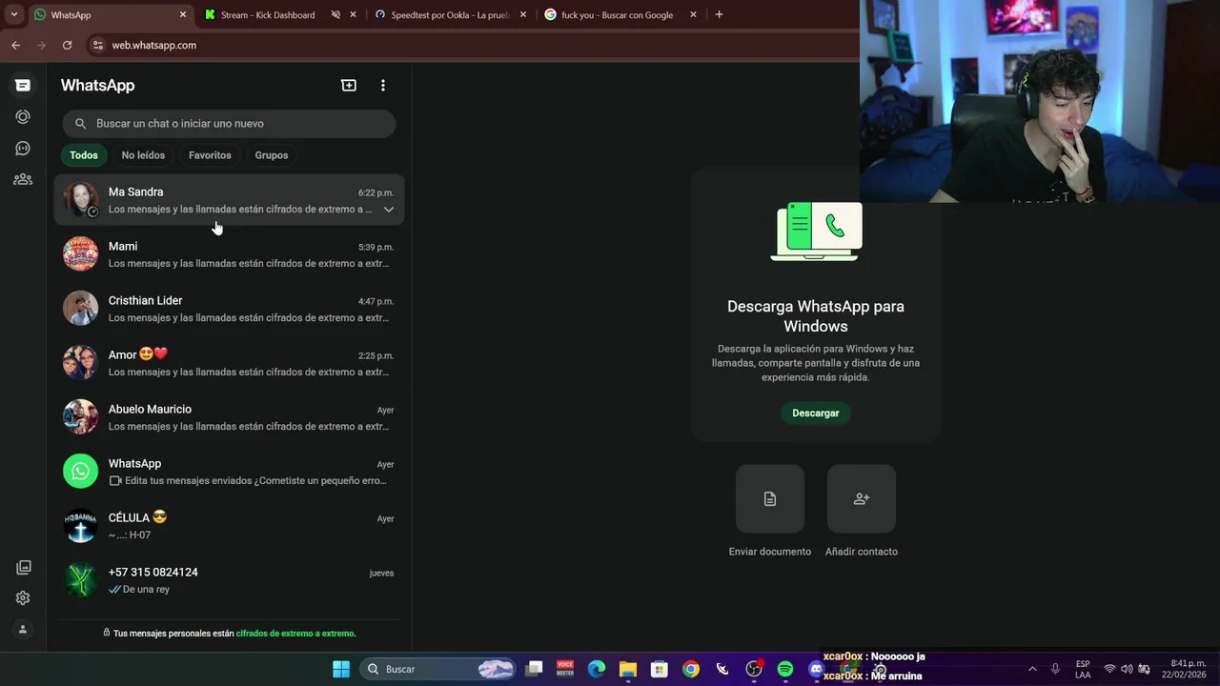Click the chat search field
This screenshot has width=1220, height=686.
click(x=229, y=124)
